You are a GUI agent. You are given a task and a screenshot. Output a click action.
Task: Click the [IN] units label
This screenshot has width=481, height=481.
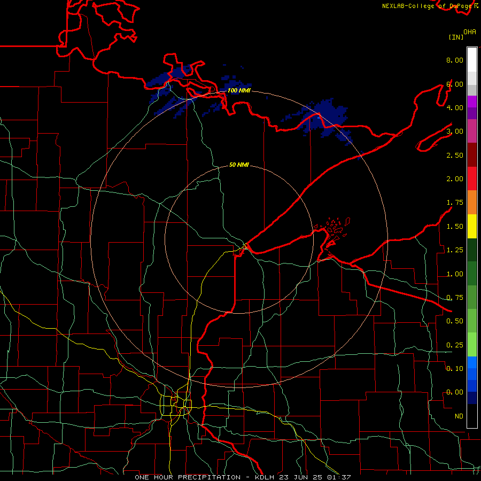(456, 37)
